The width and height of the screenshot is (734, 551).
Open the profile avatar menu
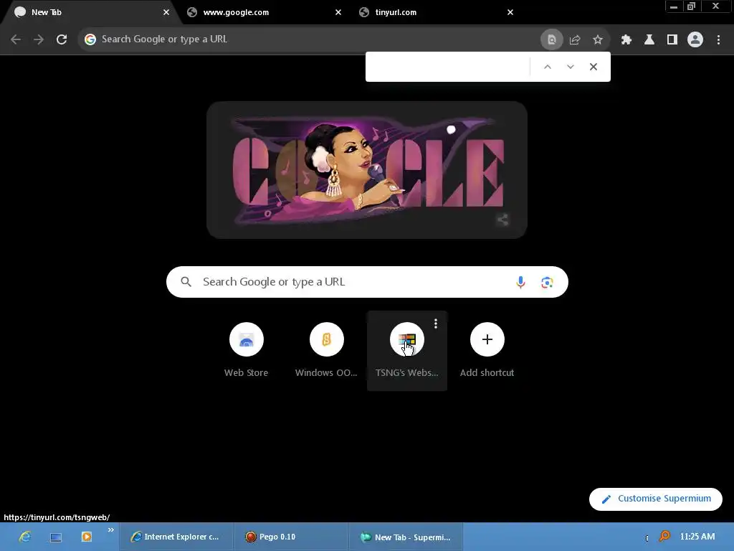tap(695, 39)
